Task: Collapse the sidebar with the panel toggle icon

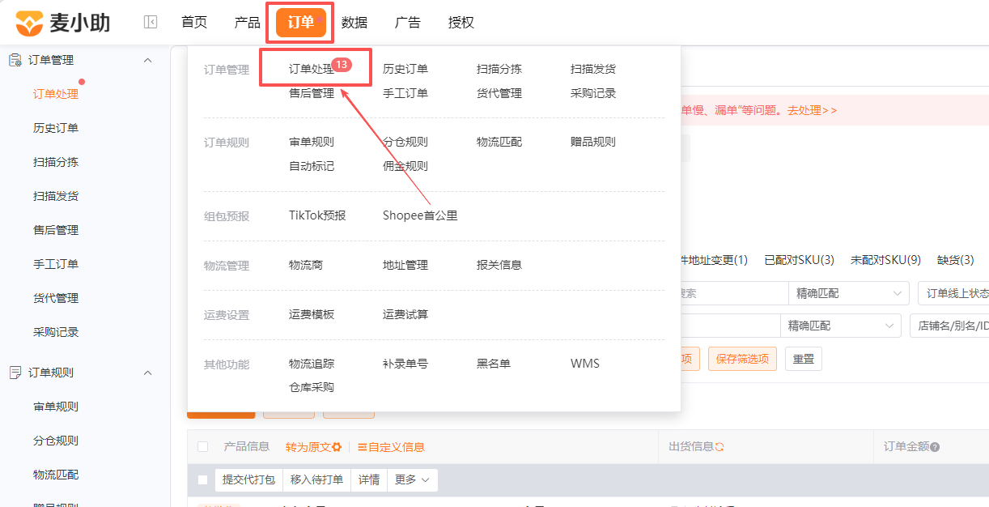Action: click(x=151, y=23)
